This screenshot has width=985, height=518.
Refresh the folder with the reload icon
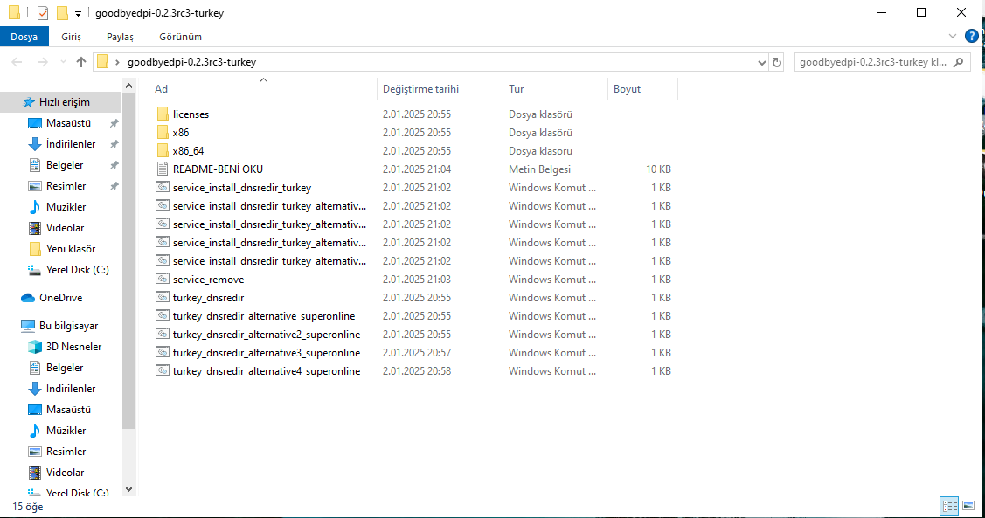click(x=777, y=62)
